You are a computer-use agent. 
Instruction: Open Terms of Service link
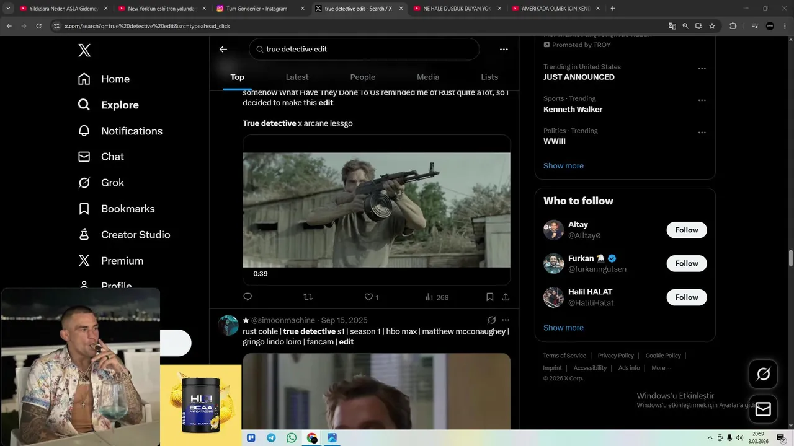pos(564,356)
